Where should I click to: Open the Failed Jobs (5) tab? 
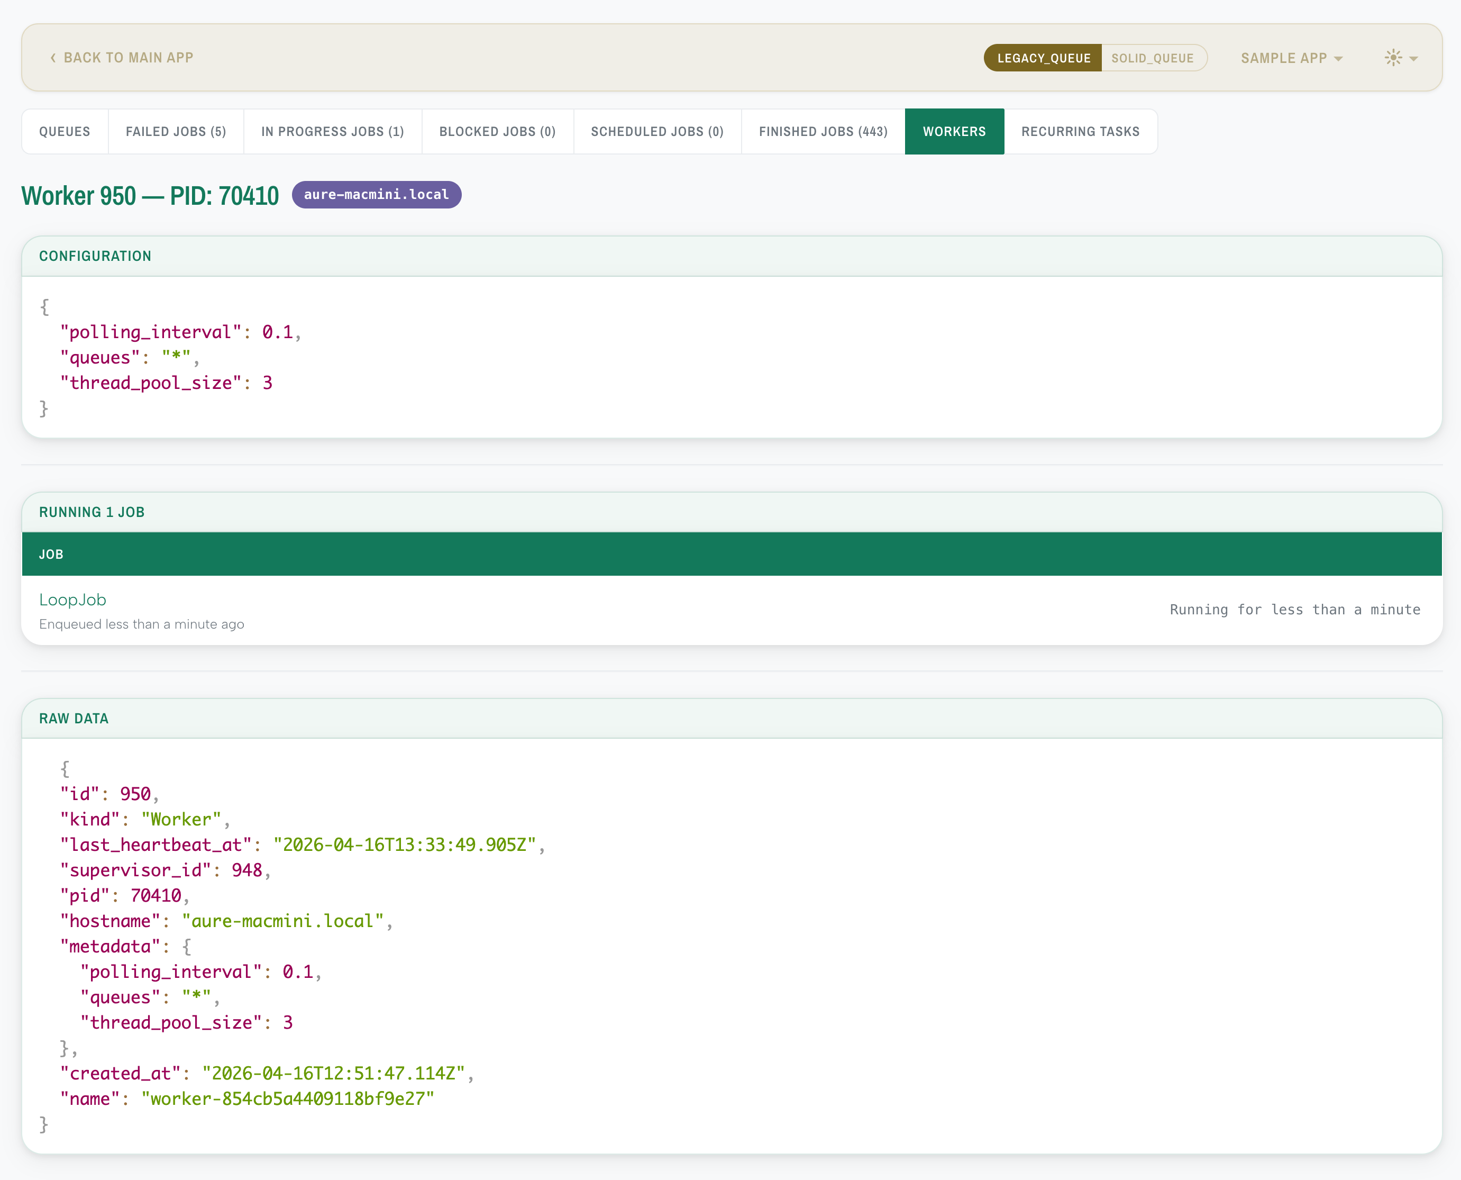pyautogui.click(x=175, y=131)
